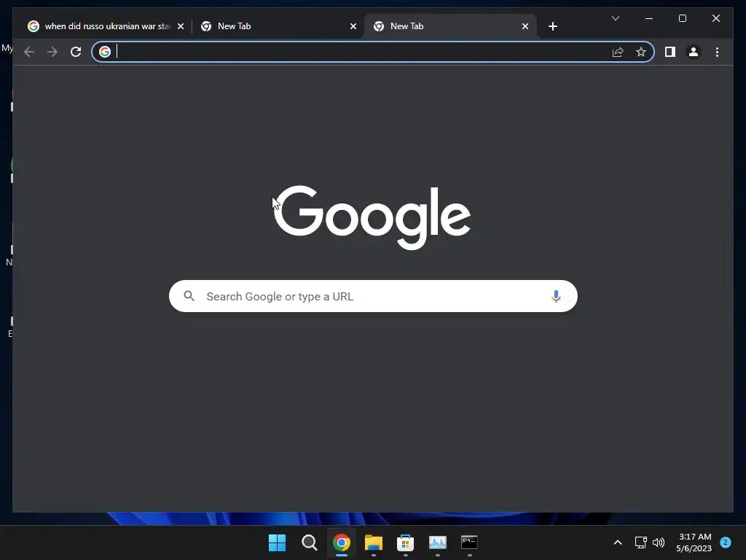
Task: Expand the tab search dropdown
Action: pyautogui.click(x=615, y=18)
